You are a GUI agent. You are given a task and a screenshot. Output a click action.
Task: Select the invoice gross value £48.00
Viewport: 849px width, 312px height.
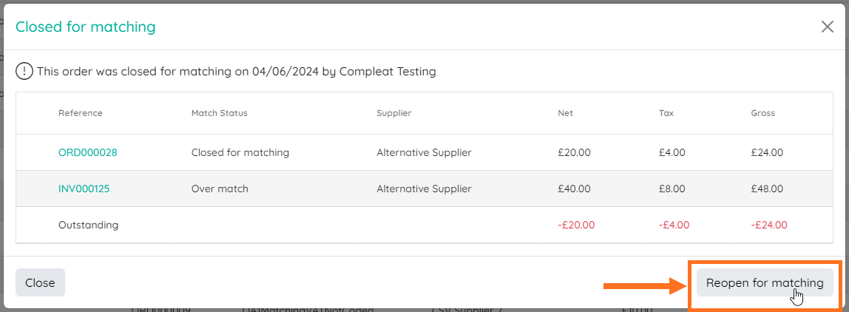tap(767, 189)
